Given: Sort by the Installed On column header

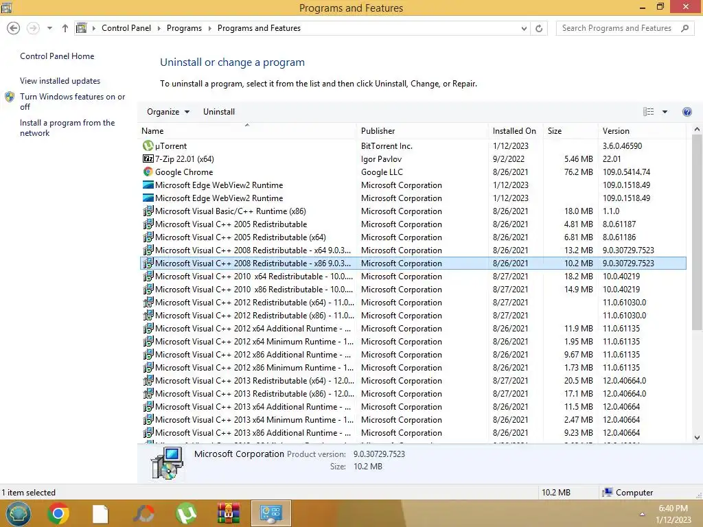Looking at the screenshot, I should (514, 131).
